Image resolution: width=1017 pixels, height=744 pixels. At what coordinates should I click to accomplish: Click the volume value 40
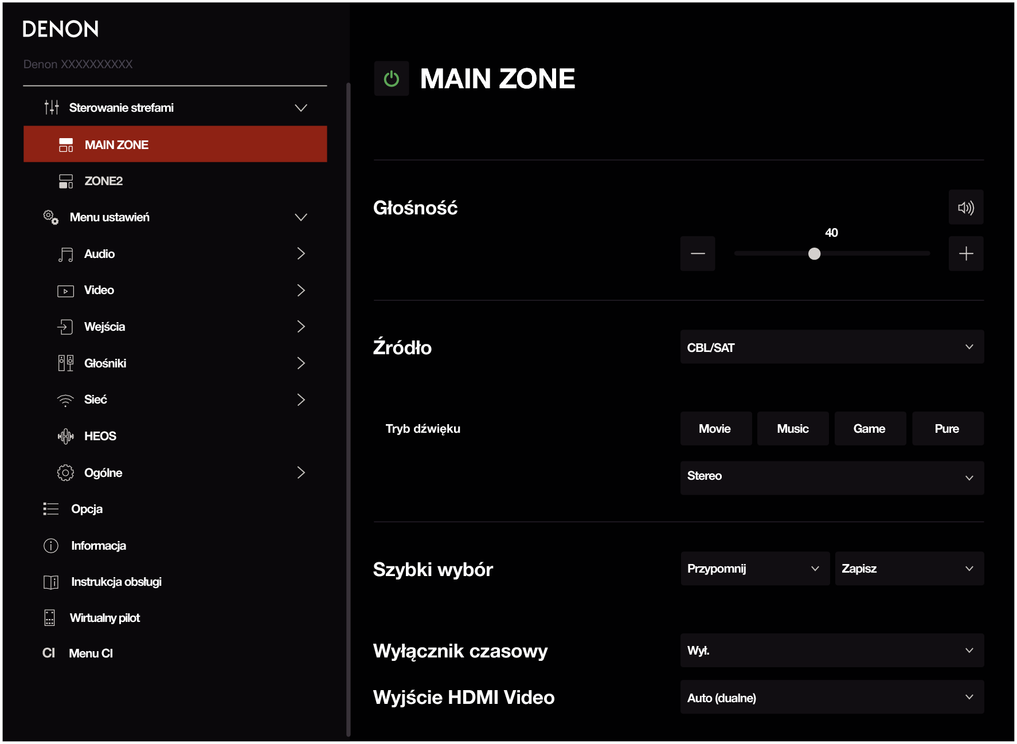coord(831,233)
